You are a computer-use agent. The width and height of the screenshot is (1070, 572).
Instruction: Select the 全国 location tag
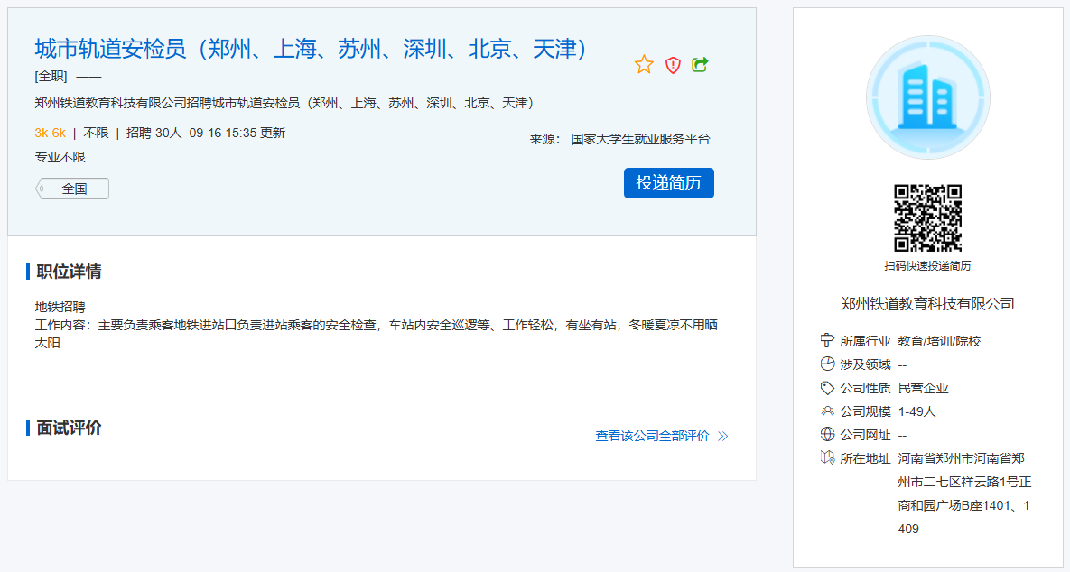[74, 189]
